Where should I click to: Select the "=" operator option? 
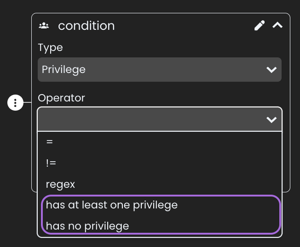50,142
